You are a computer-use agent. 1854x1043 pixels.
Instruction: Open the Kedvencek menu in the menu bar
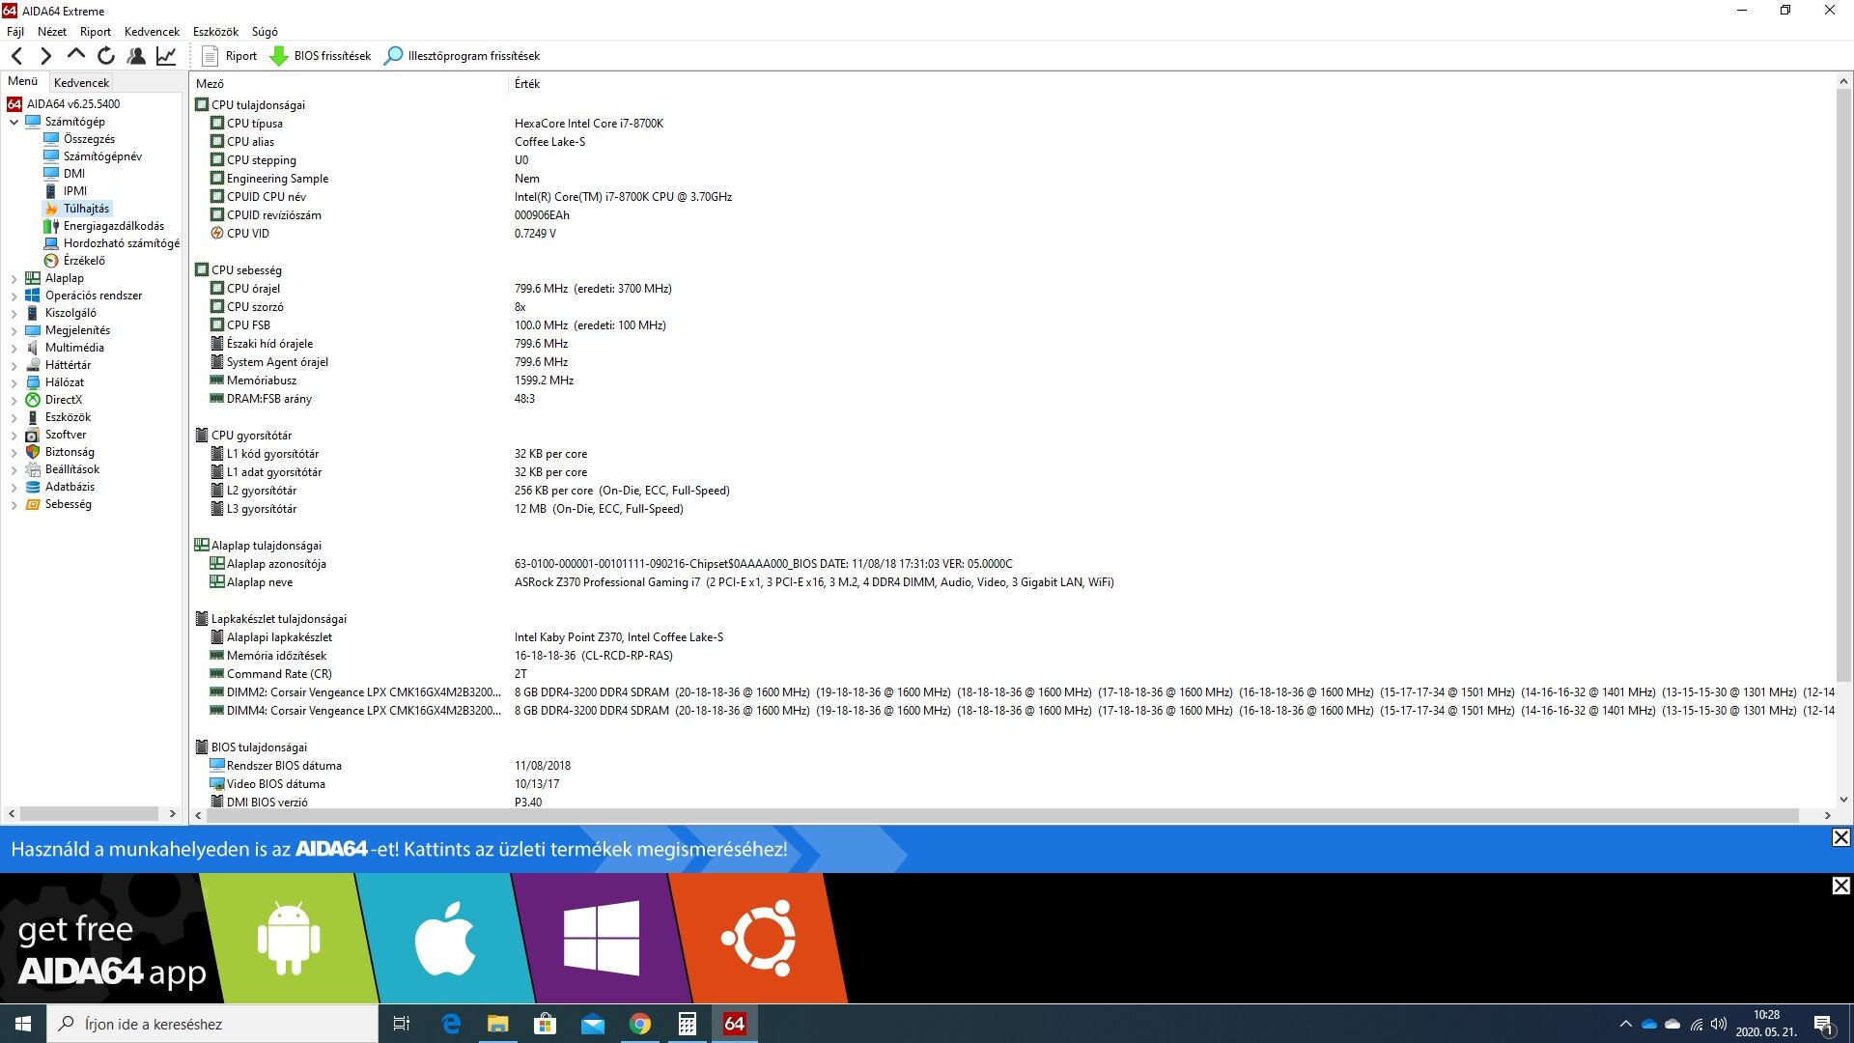pyautogui.click(x=152, y=32)
